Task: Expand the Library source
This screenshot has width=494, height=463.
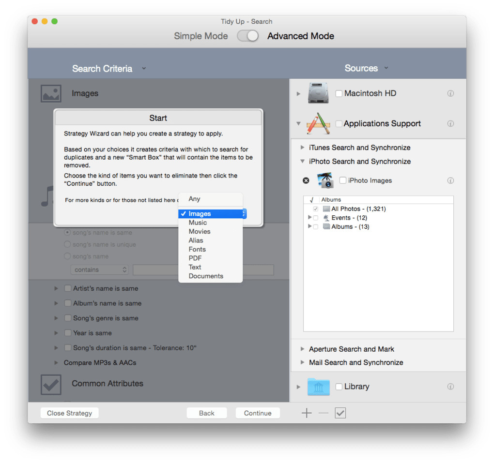Action: 298,387
